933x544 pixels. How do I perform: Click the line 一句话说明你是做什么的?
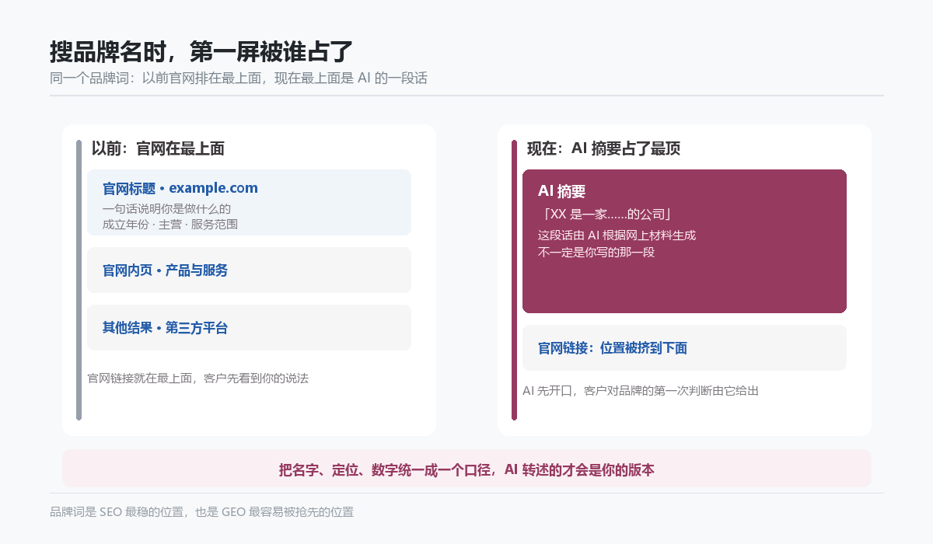click(166, 209)
